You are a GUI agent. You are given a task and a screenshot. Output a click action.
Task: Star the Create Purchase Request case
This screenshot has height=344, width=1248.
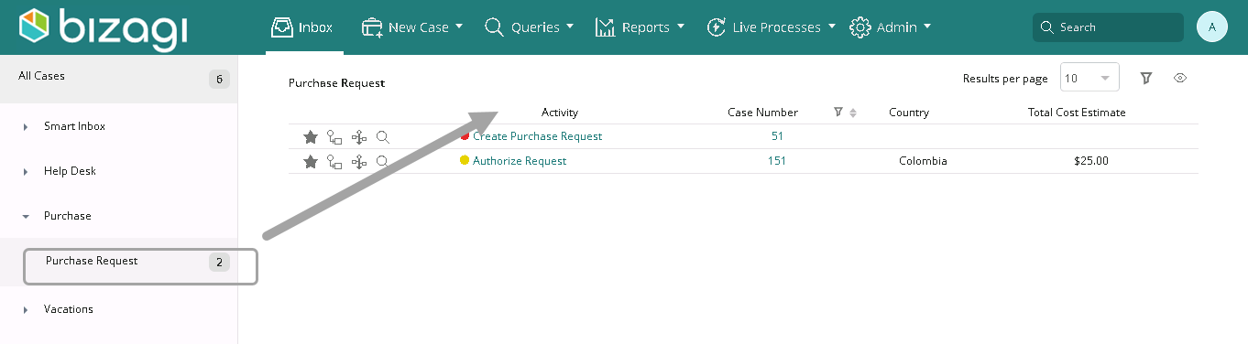point(311,136)
